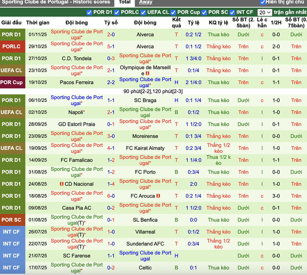Select the Casa Pia AC team name
307x275 pixels.
pos(77,208)
